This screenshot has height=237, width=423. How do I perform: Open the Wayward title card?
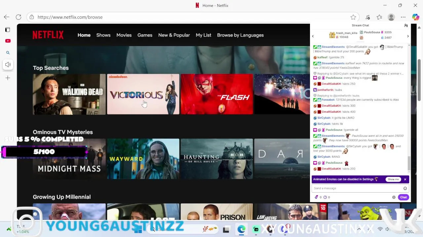tap(143, 159)
